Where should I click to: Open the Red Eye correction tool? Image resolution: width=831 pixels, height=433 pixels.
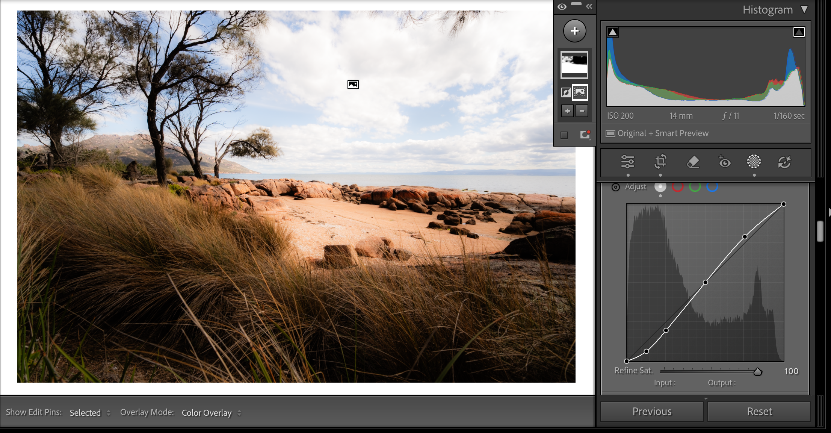point(724,162)
